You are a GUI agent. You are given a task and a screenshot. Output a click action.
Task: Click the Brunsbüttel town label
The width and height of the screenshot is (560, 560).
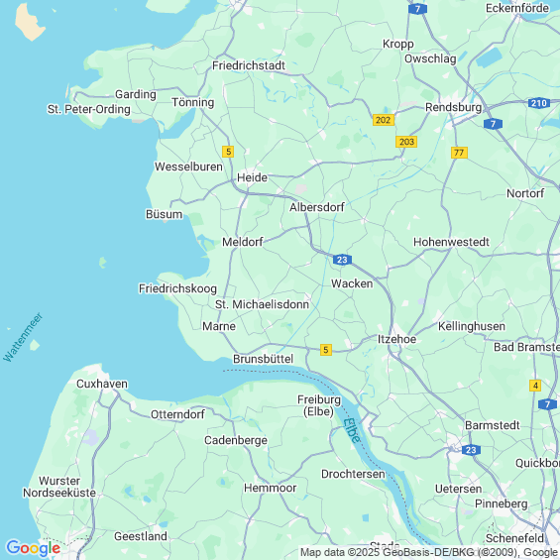click(264, 359)
